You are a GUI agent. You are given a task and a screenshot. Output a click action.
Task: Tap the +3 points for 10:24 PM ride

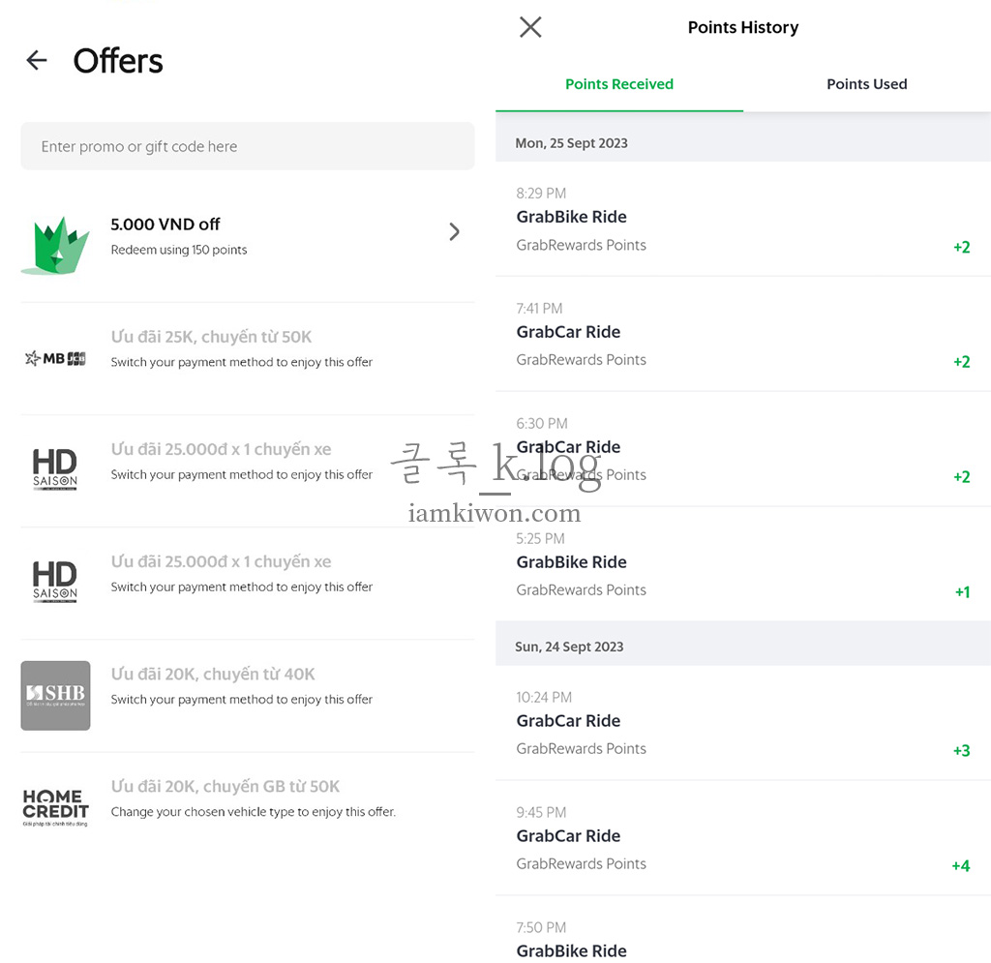tap(961, 751)
